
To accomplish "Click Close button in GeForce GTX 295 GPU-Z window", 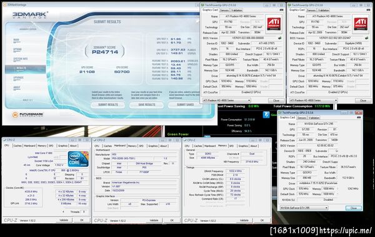I will tap(354, 208).
